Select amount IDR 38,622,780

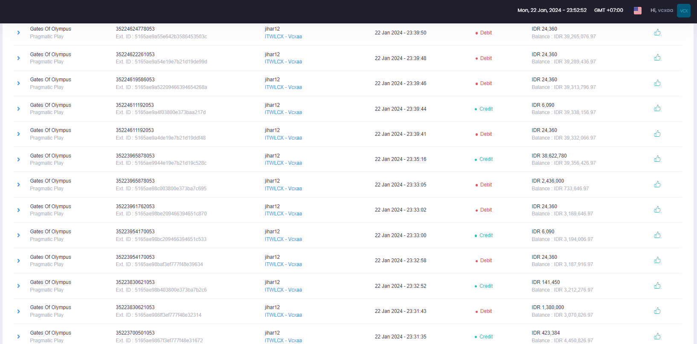click(x=549, y=156)
